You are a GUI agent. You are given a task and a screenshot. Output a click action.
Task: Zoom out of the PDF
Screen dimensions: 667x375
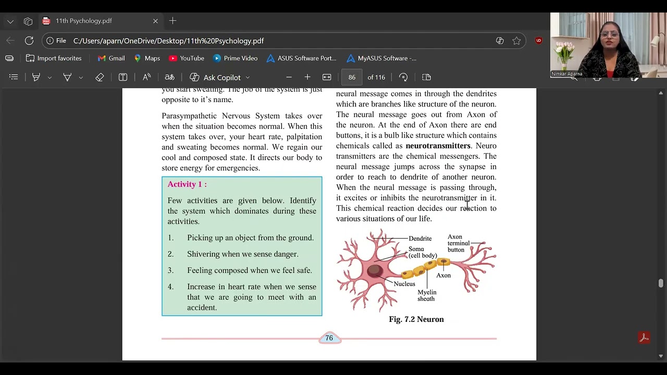(x=289, y=77)
